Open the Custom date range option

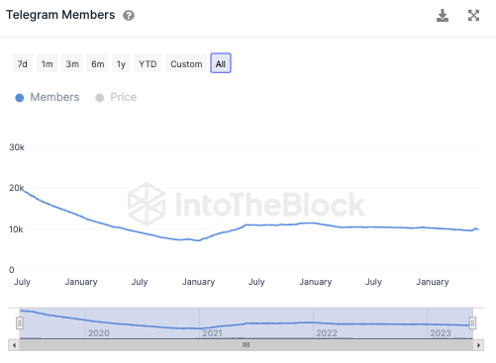pos(186,63)
